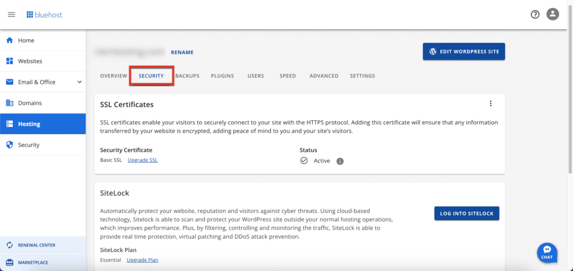
Task: Click the SSL status info icon
Action: [x=340, y=161]
